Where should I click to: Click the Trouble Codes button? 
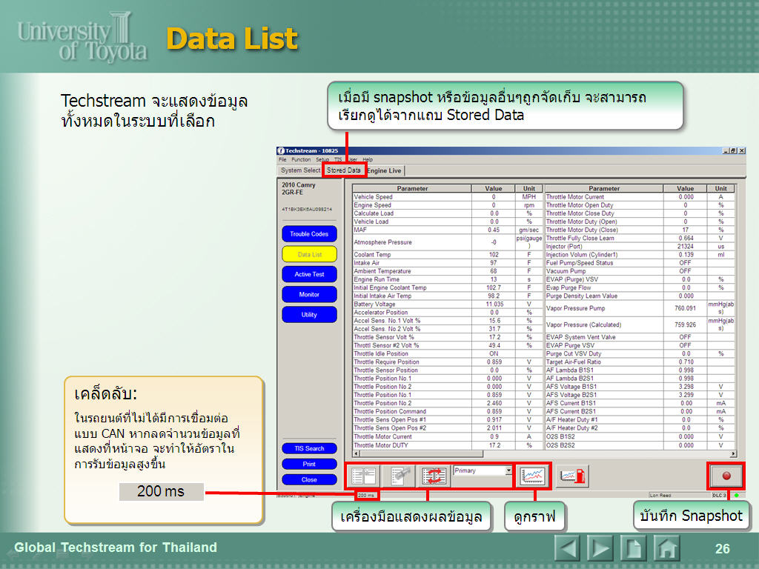tap(309, 233)
